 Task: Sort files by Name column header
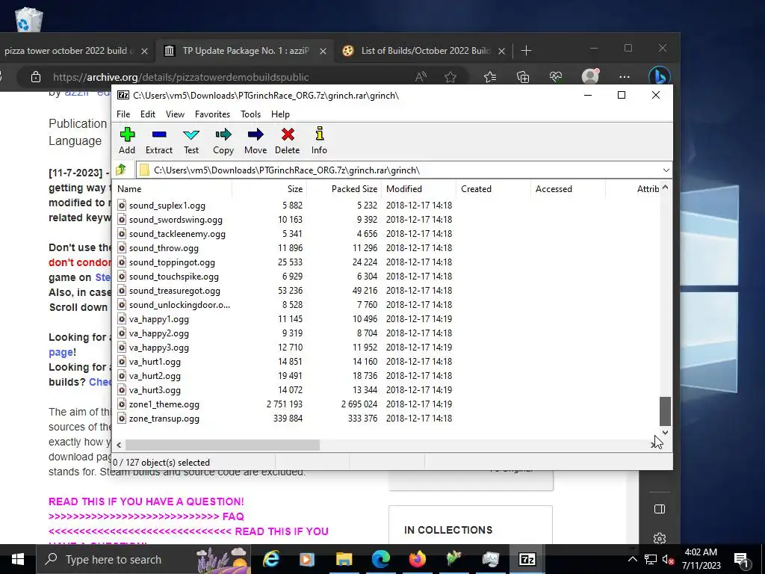click(173, 189)
